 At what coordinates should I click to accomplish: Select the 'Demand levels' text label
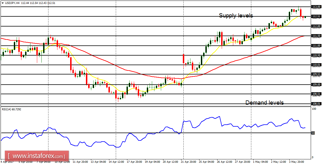tap(265, 102)
